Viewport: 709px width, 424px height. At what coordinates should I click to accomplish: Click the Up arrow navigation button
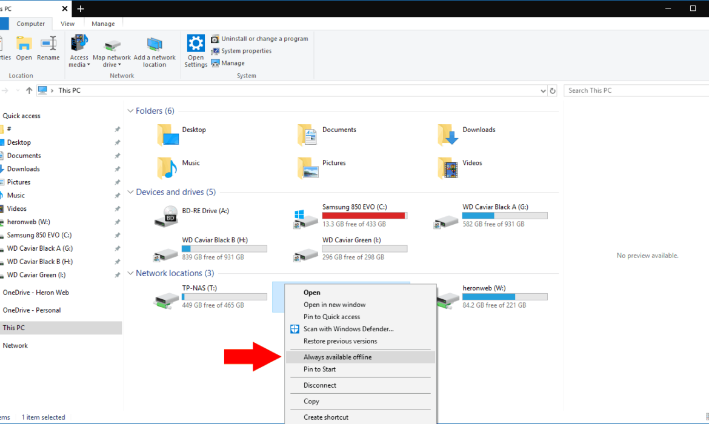[29, 90]
